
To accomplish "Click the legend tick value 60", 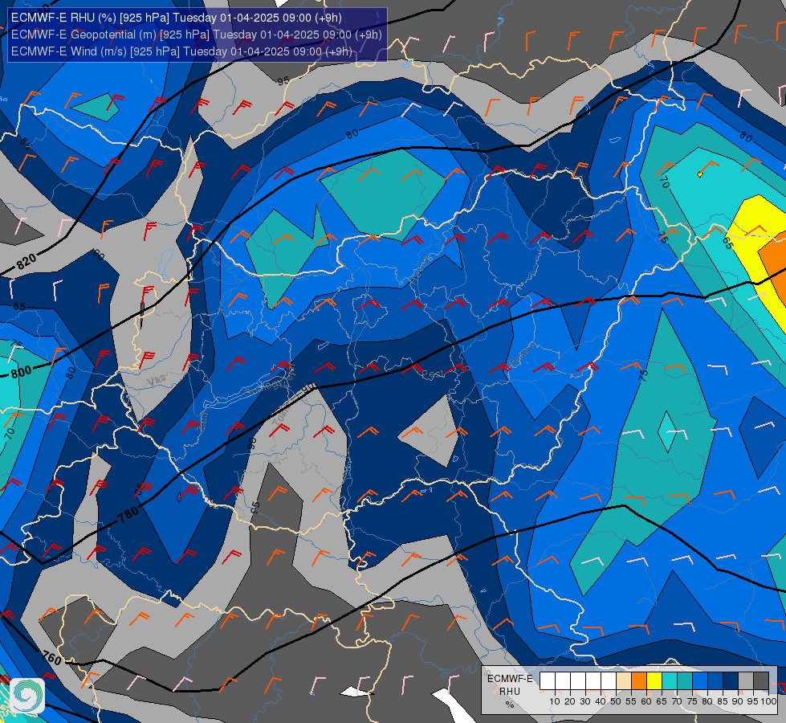I will (x=646, y=701).
